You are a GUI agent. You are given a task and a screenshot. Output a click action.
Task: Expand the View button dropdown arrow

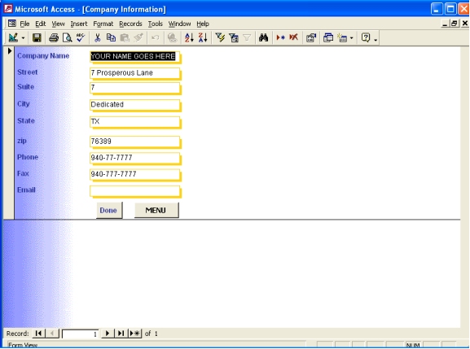(23, 38)
